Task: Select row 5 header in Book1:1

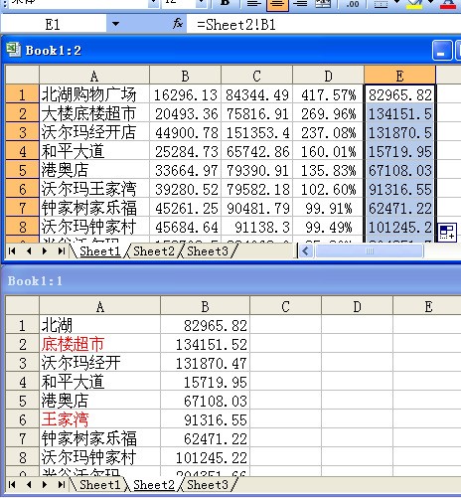Action: 23,401
